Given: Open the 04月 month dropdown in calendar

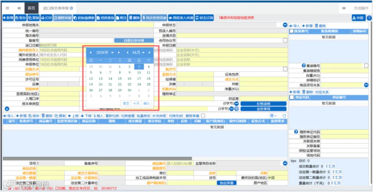Looking at the screenshot, I should (138, 52).
